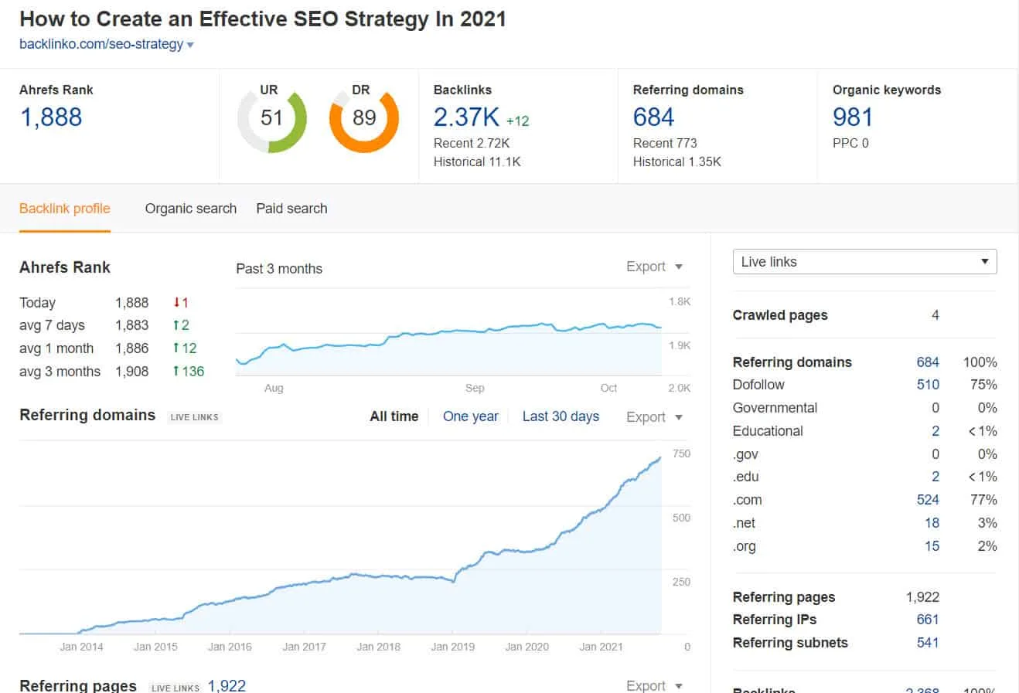Click the Referring IPs value 661
Screen dimensions: 1019x693
tap(928, 619)
